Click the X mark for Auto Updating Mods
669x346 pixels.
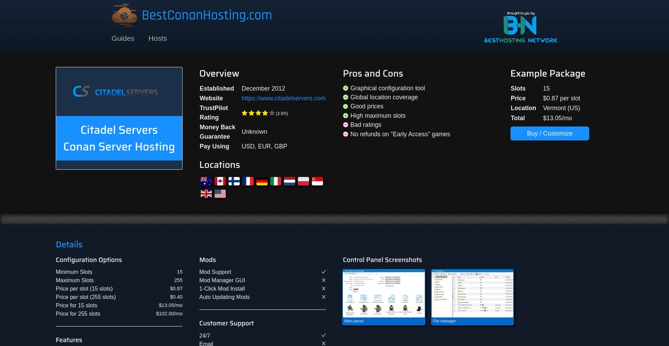click(323, 297)
